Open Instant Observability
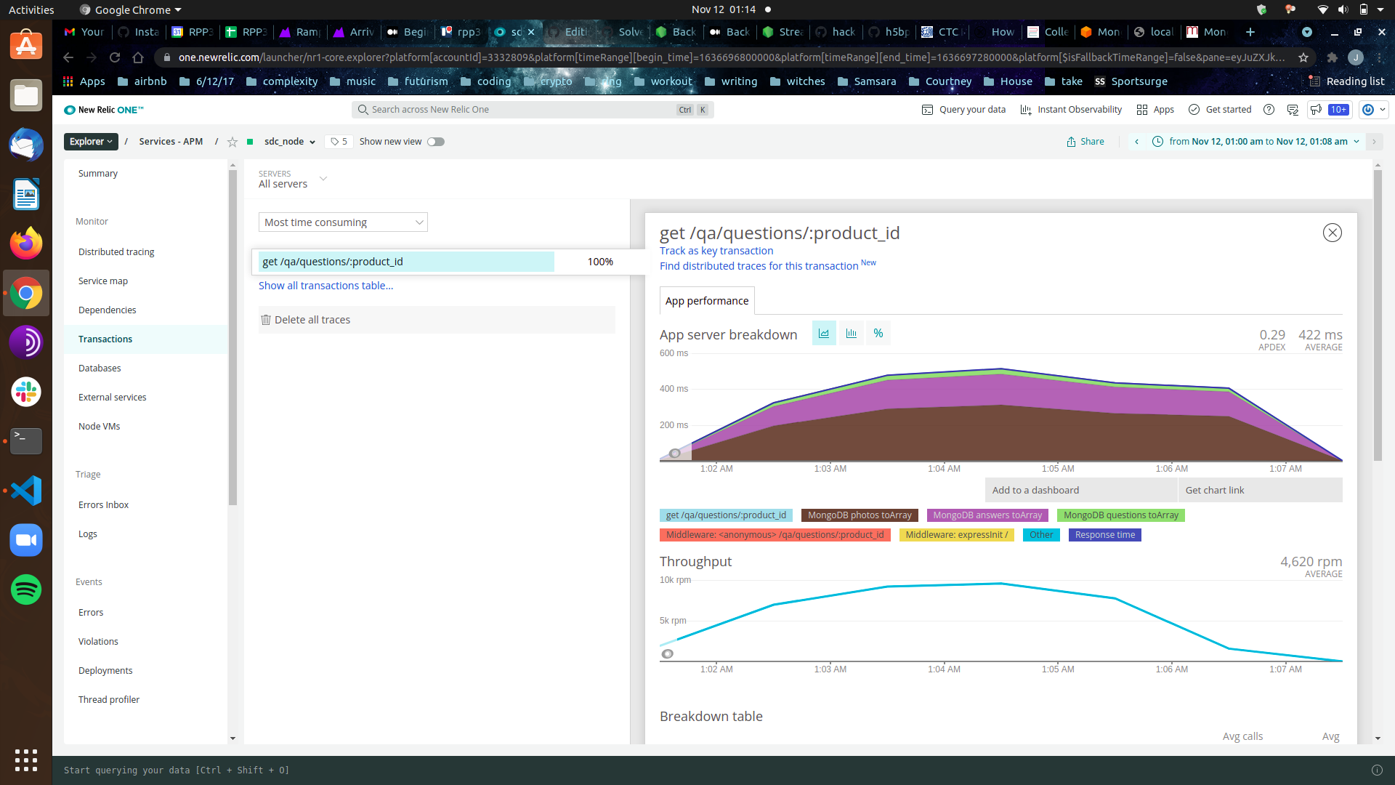1395x785 pixels. pos(1070,109)
